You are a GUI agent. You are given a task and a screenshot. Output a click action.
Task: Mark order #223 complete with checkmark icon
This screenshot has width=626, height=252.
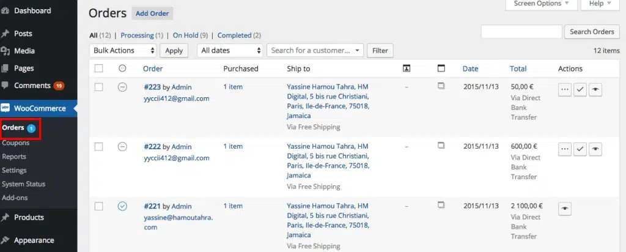580,89
